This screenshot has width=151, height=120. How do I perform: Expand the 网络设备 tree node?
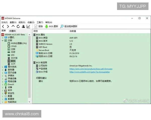3,82
